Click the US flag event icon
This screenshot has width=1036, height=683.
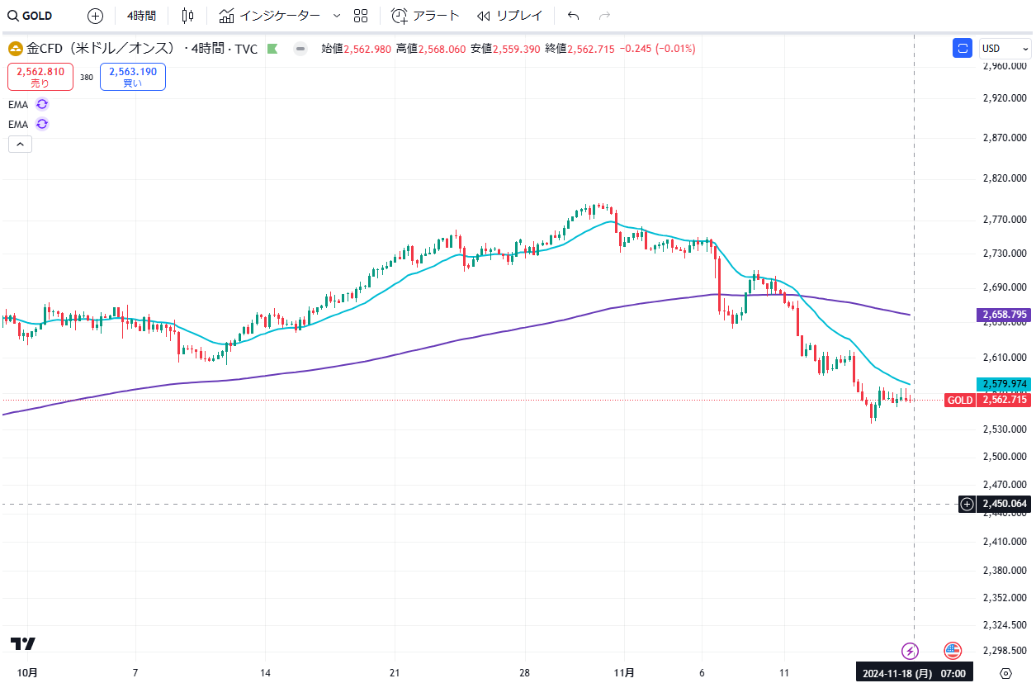pyautogui.click(x=953, y=650)
